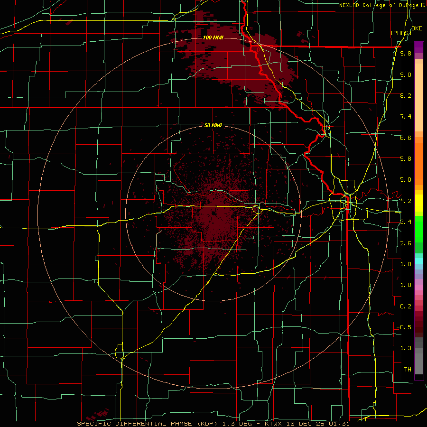Viewport: 427px width, 427px height.
Task: Click the radar site center dot
Action: coord(213,213)
